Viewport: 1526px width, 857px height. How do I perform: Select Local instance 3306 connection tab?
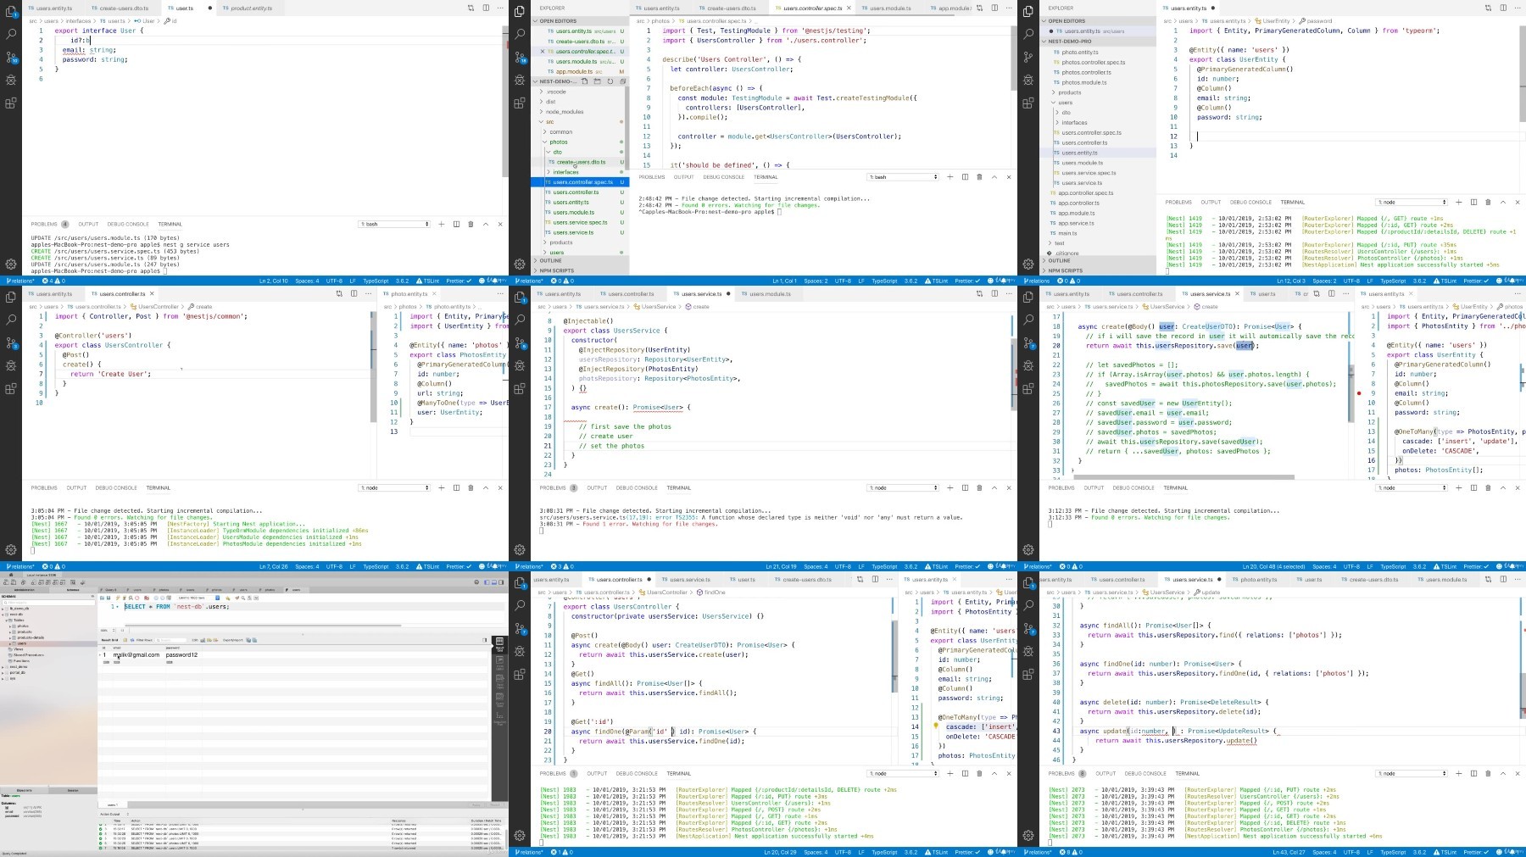tap(42, 575)
